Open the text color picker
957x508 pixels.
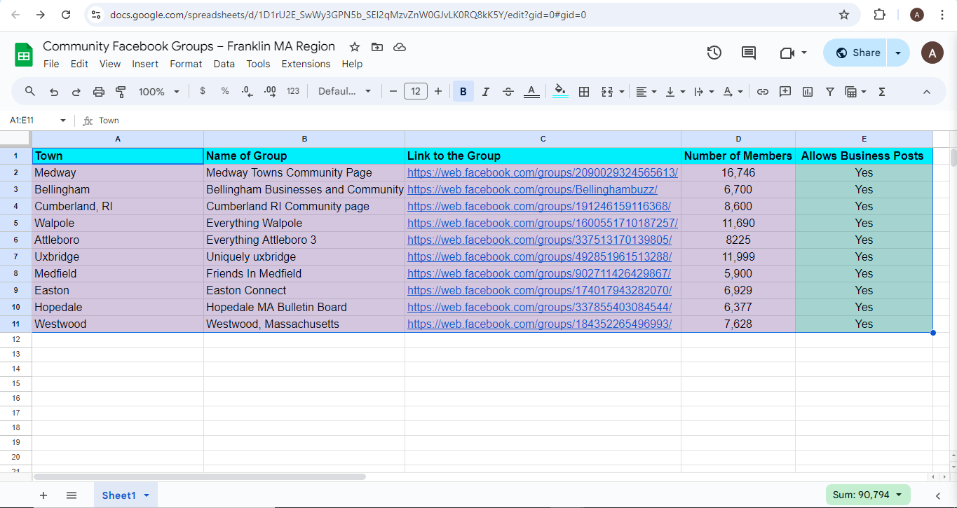531,91
